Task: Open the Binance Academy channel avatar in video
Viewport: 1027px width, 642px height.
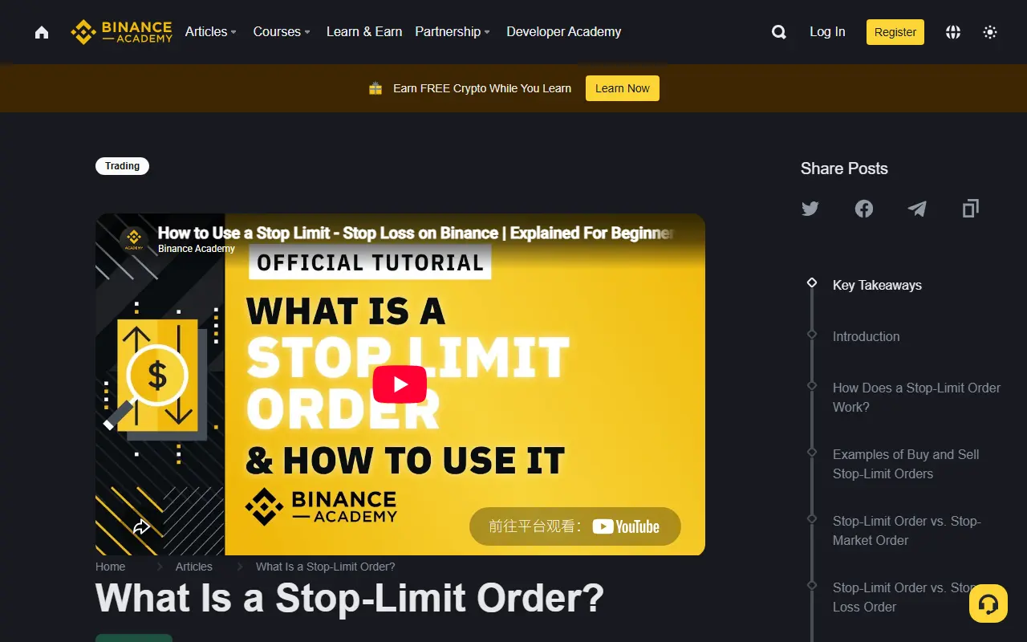Action: (x=133, y=239)
